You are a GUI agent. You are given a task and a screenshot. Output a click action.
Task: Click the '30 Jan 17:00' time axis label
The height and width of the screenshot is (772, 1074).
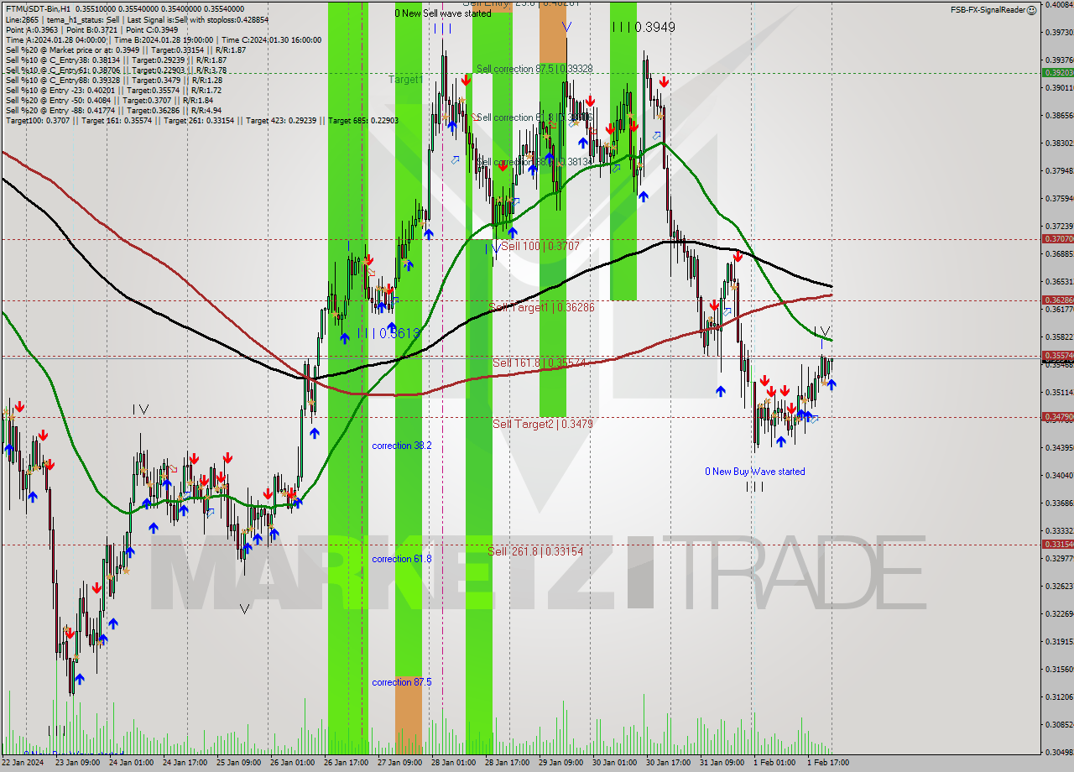coord(669,763)
